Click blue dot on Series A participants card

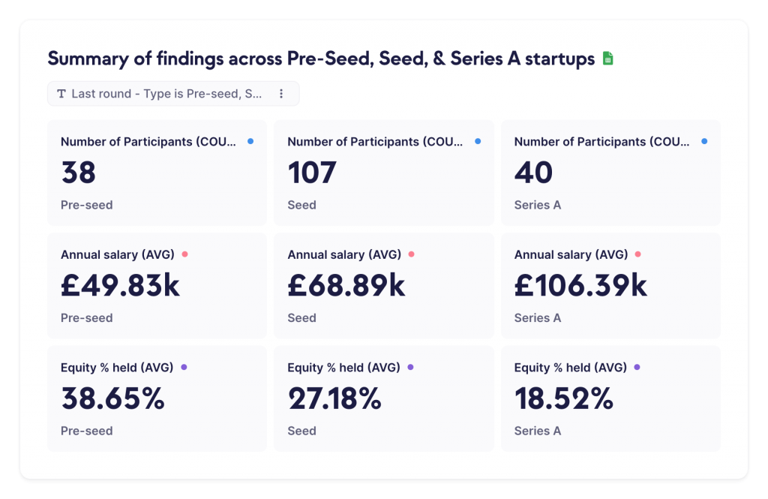tap(704, 141)
